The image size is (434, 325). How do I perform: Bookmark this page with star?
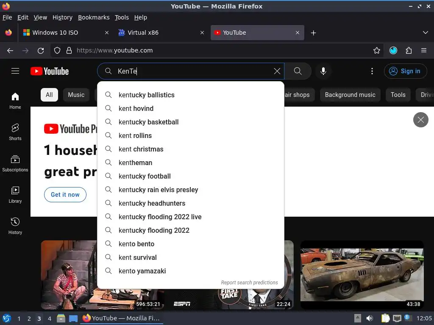[376, 51]
